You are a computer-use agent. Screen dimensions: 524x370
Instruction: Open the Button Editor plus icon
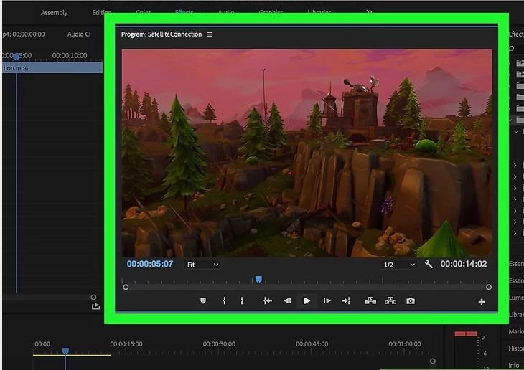[482, 302]
